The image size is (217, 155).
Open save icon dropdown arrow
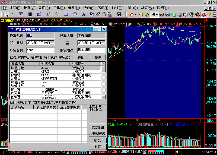(x=123, y=14)
